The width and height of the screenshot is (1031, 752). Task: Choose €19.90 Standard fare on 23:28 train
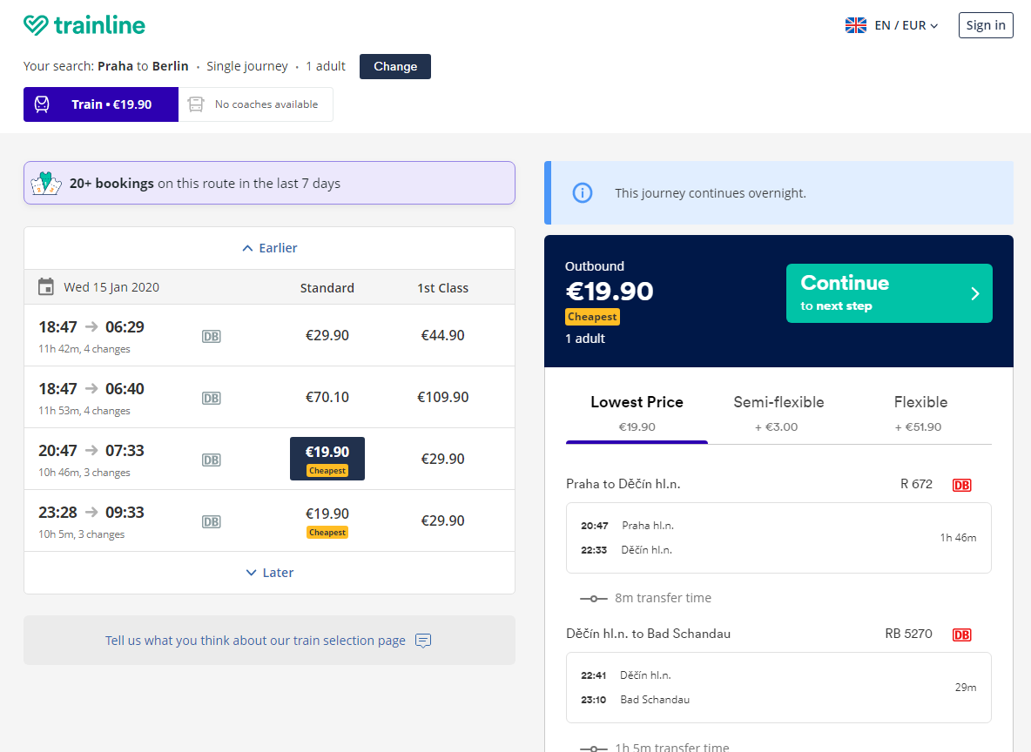click(x=327, y=520)
